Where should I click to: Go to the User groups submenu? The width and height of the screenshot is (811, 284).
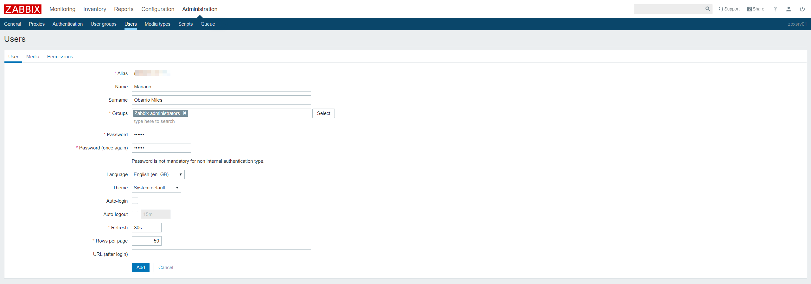(x=104, y=24)
